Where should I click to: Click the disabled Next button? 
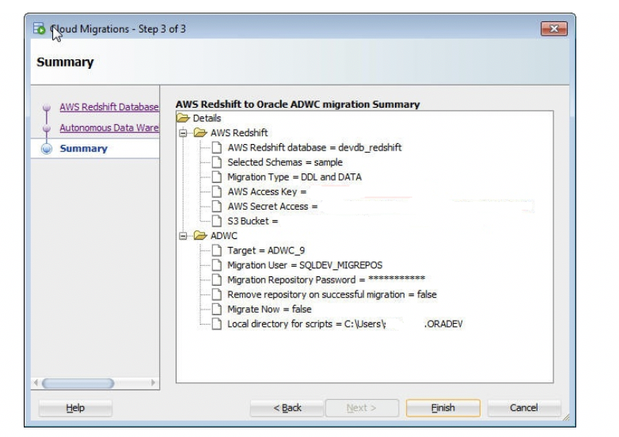362,408
